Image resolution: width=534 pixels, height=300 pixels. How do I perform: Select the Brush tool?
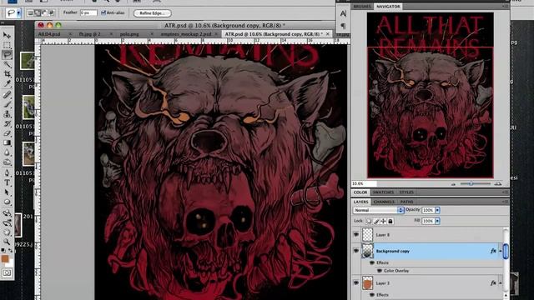point(7,104)
